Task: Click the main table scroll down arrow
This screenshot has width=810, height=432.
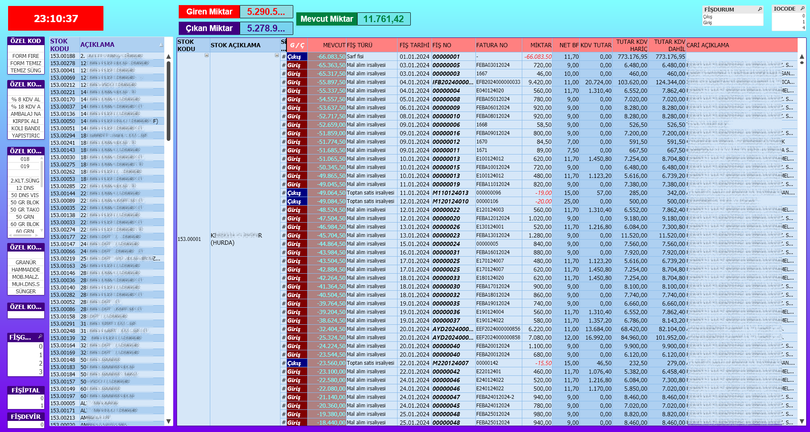Action: tap(802, 421)
